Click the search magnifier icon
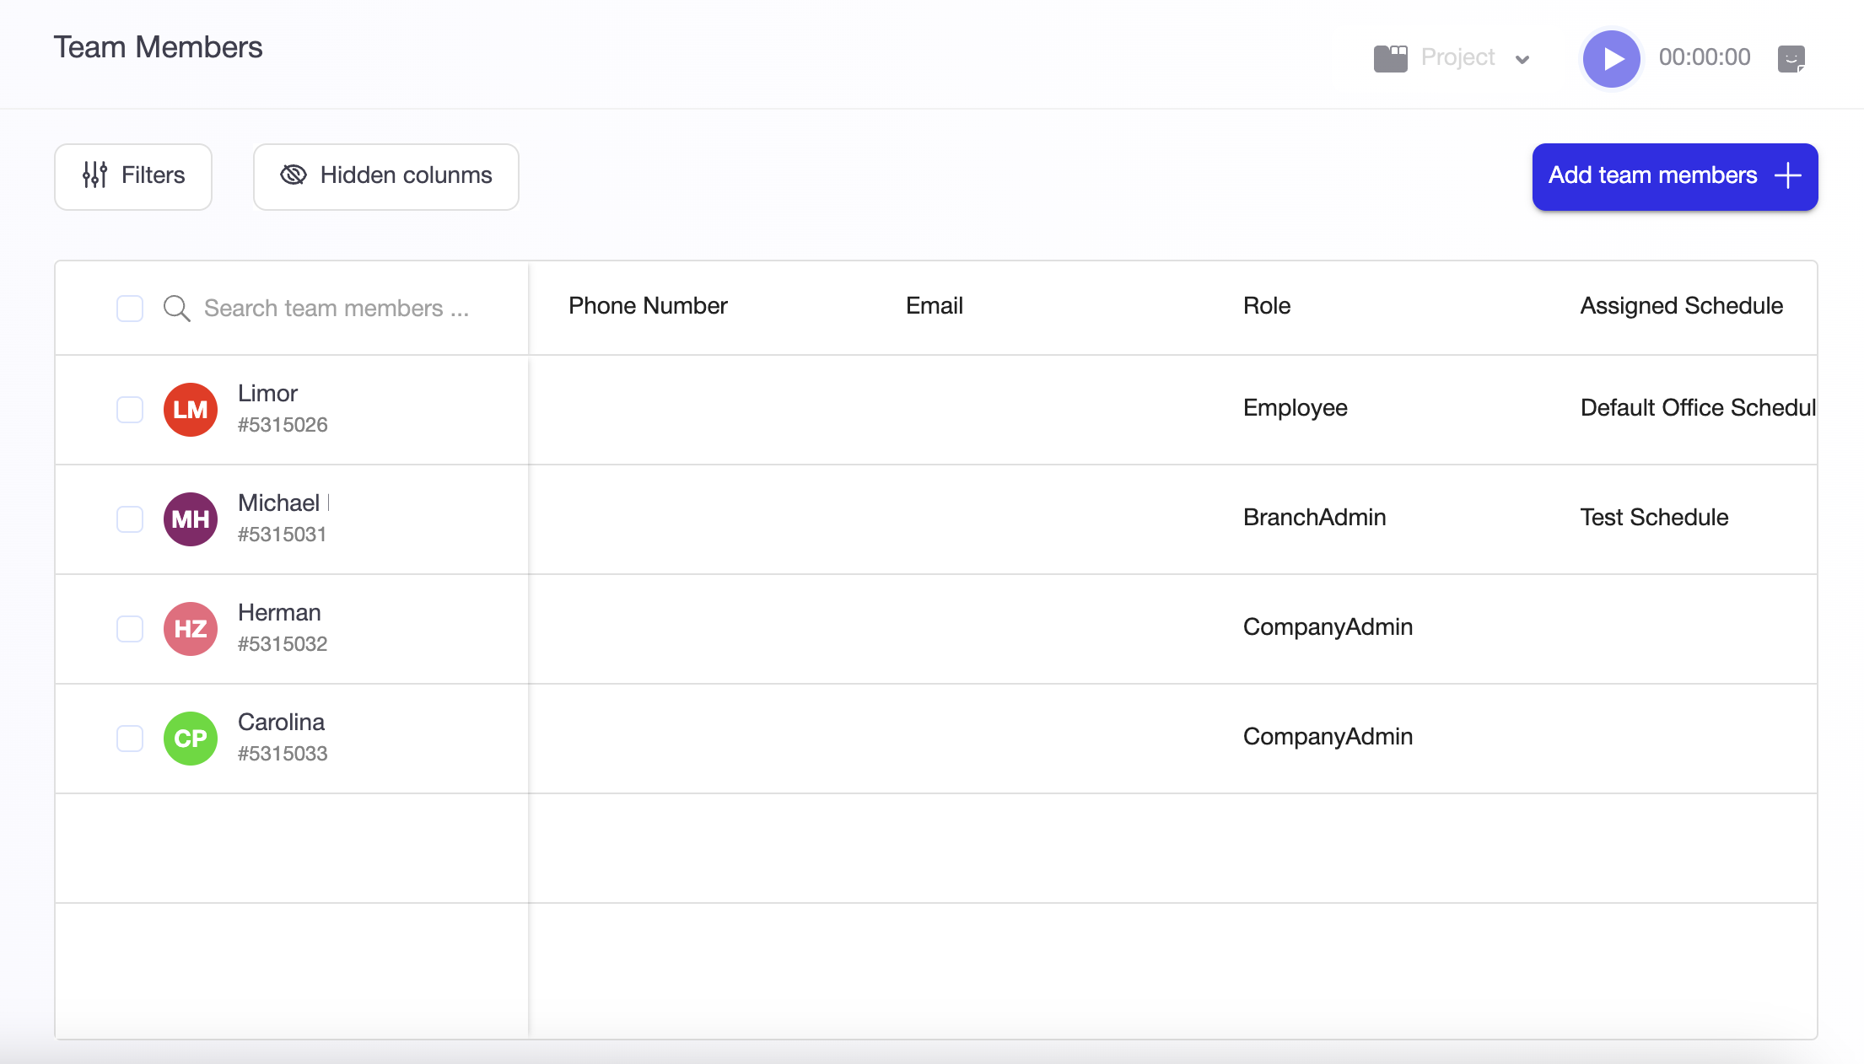1864x1064 pixels. pyautogui.click(x=176, y=309)
